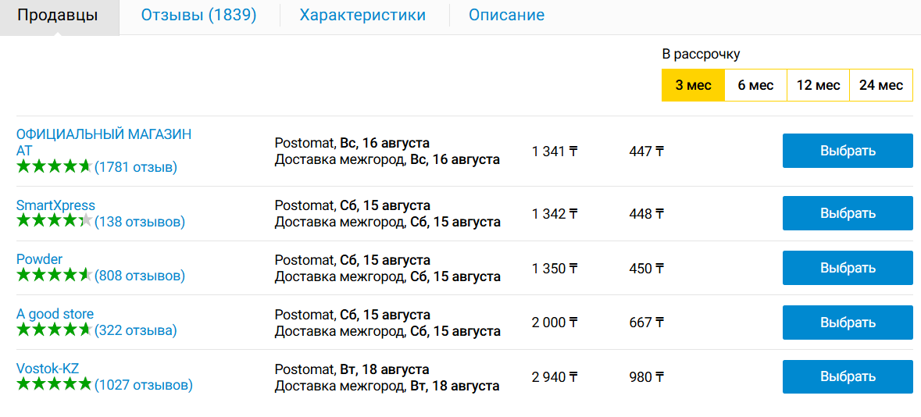Choose the ОФИЦИАЛЬНЫЙ МАГАЗИН AT seller offer
The image size is (921, 417).
(848, 151)
